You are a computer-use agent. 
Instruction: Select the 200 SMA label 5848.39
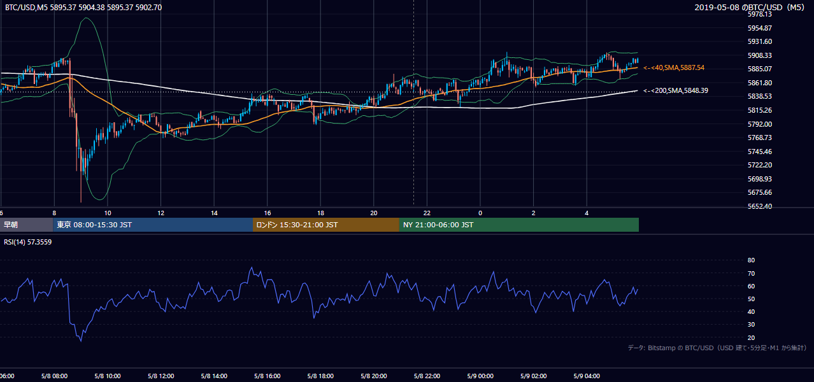[x=676, y=90]
